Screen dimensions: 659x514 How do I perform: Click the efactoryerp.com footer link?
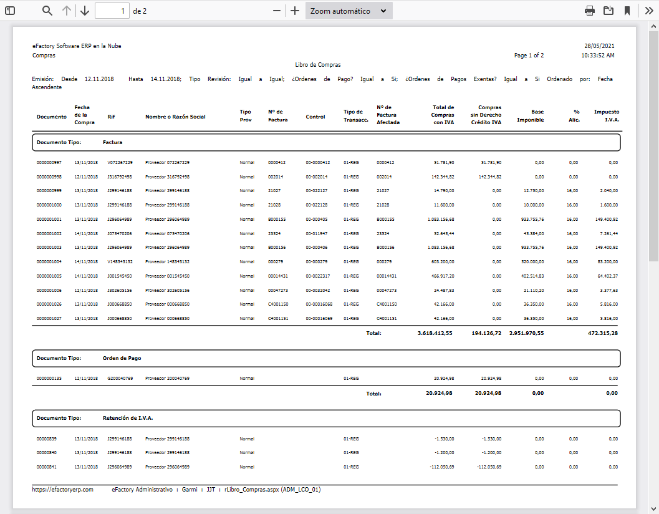tap(62, 490)
